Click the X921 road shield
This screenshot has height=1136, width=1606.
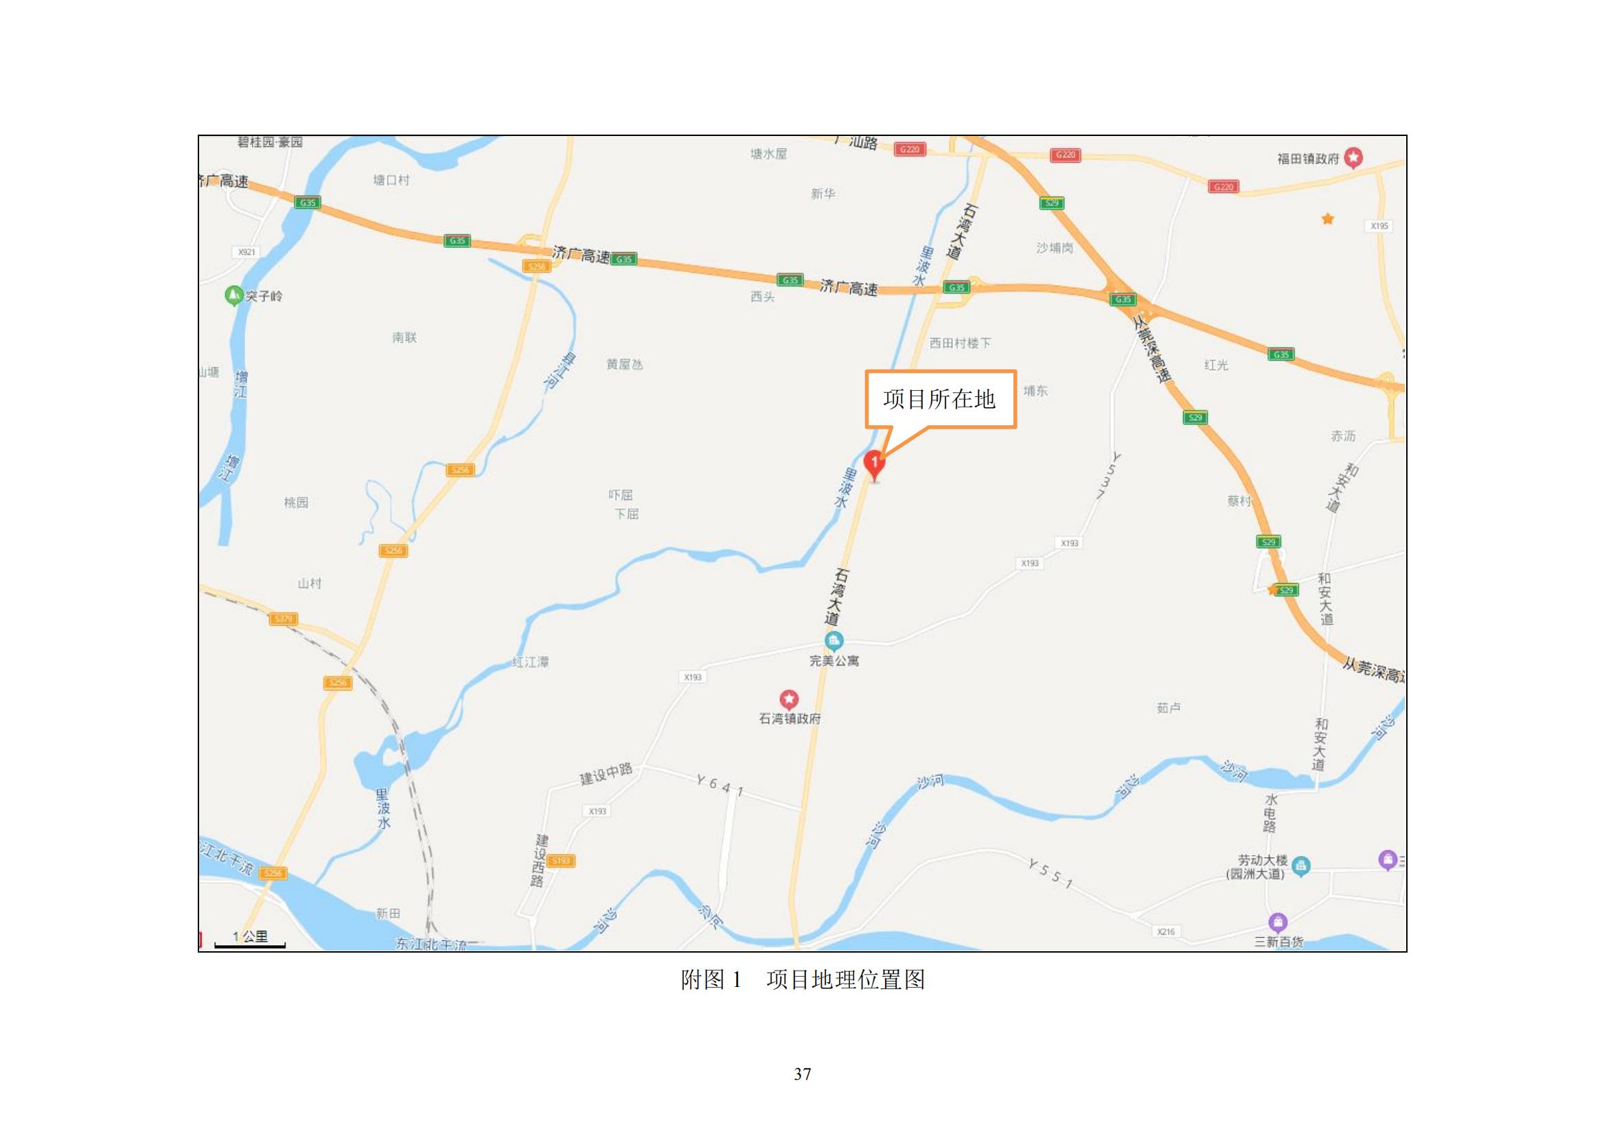click(x=246, y=252)
